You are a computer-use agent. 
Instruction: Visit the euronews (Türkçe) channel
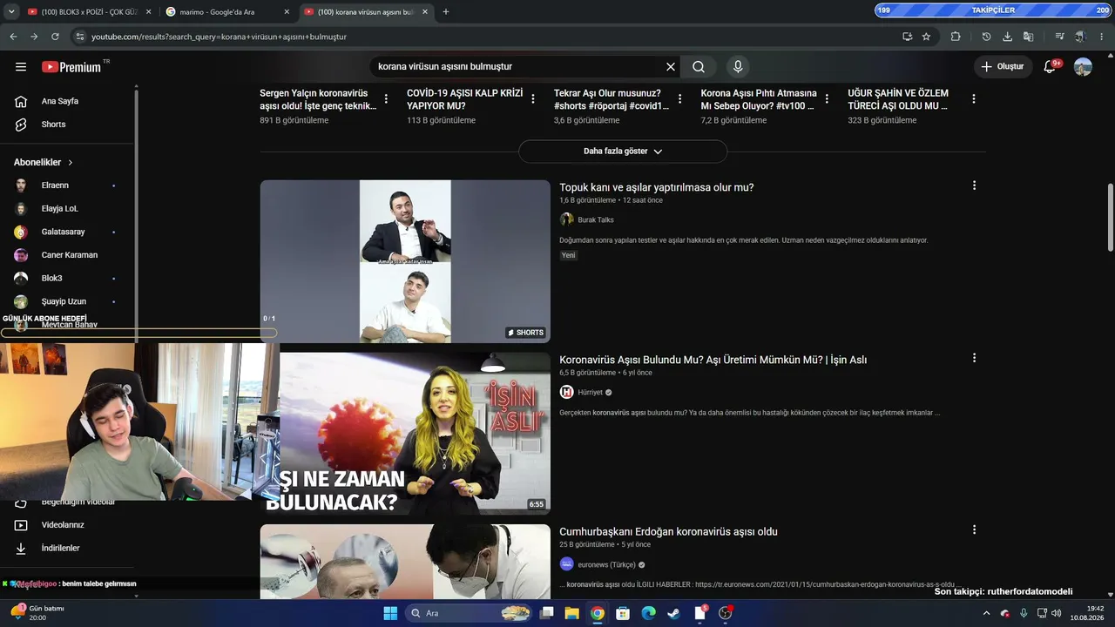[605, 564]
